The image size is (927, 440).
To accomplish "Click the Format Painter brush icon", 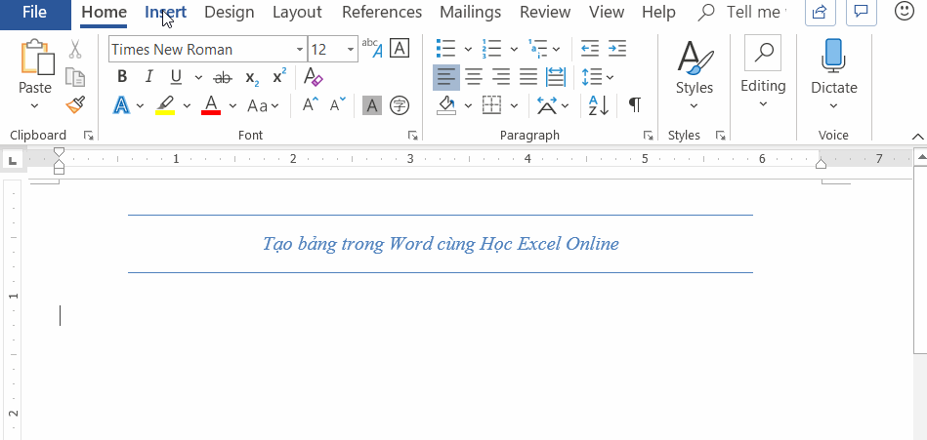I will coord(74,104).
